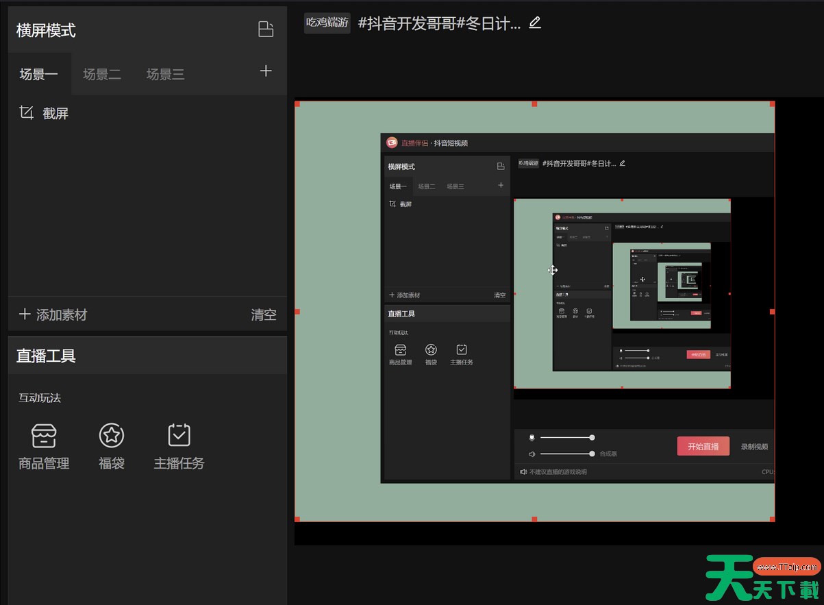Click the crop icon next to 截屏

tap(26, 113)
